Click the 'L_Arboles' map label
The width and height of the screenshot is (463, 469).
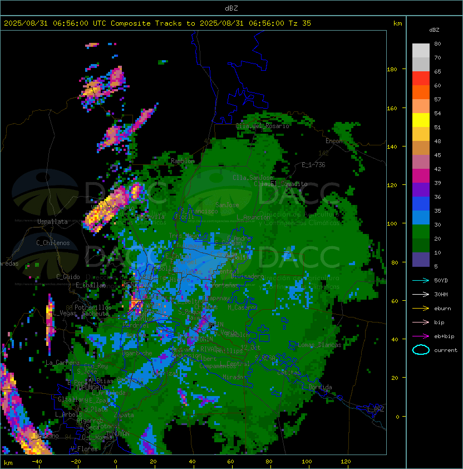coord(68,414)
